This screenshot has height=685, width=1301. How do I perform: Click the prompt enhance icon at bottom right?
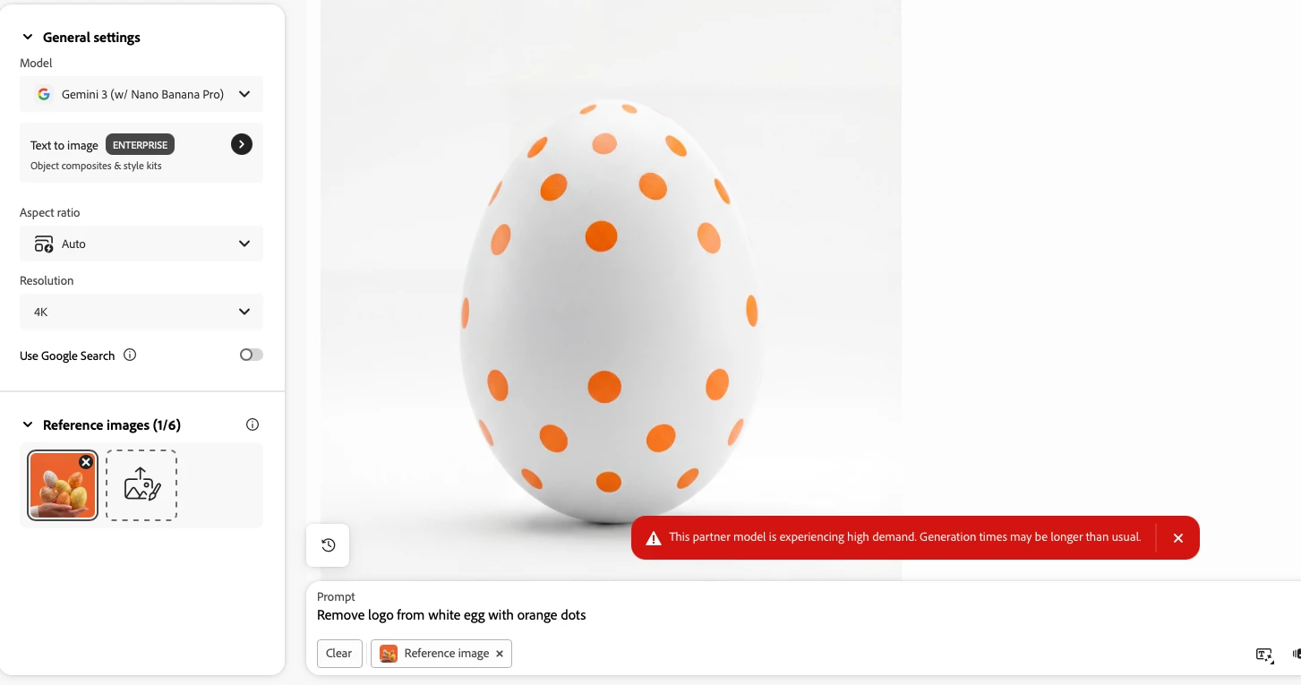[1264, 655]
